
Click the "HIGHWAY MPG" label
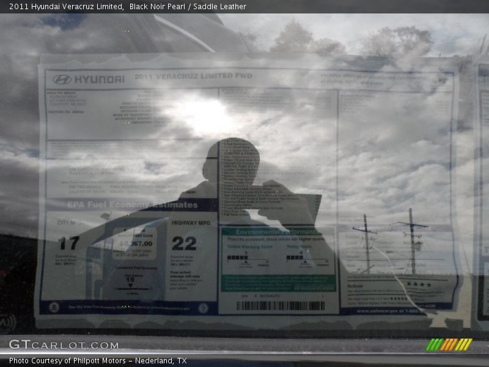click(191, 223)
